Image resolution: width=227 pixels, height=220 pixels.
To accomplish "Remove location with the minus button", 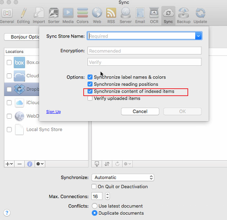I will coord(19,164).
